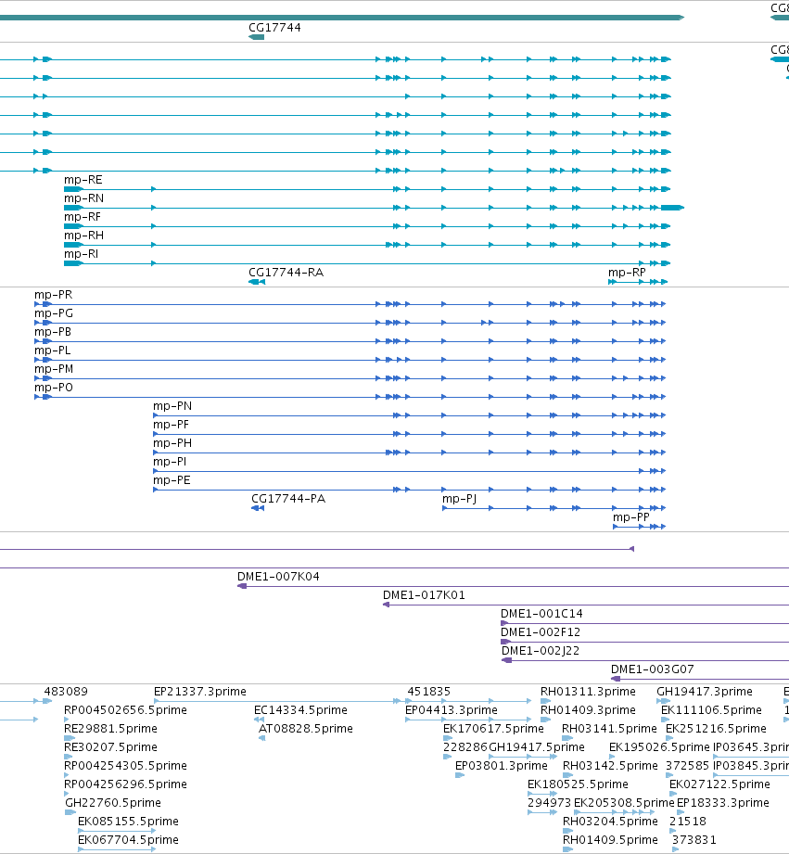Click the RH01311.3prime EST label
789x854 pixels.
588,691
